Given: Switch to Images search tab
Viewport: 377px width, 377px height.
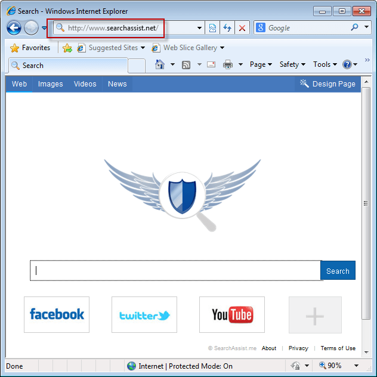Looking at the screenshot, I should [x=50, y=84].
